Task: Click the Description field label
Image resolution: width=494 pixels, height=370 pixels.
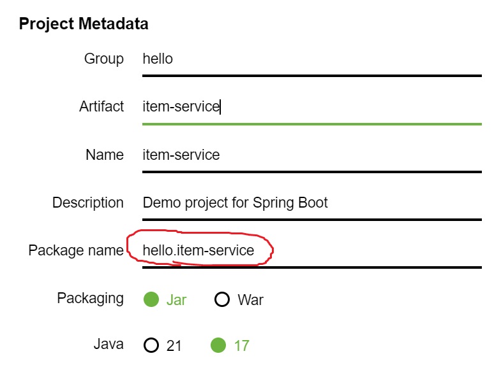Action: [x=88, y=203]
